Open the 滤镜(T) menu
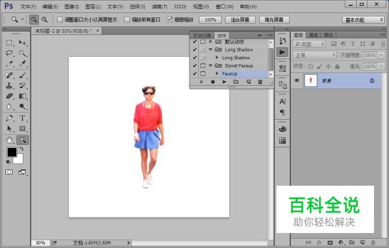The width and height of the screenshot is (389, 248). (160, 7)
